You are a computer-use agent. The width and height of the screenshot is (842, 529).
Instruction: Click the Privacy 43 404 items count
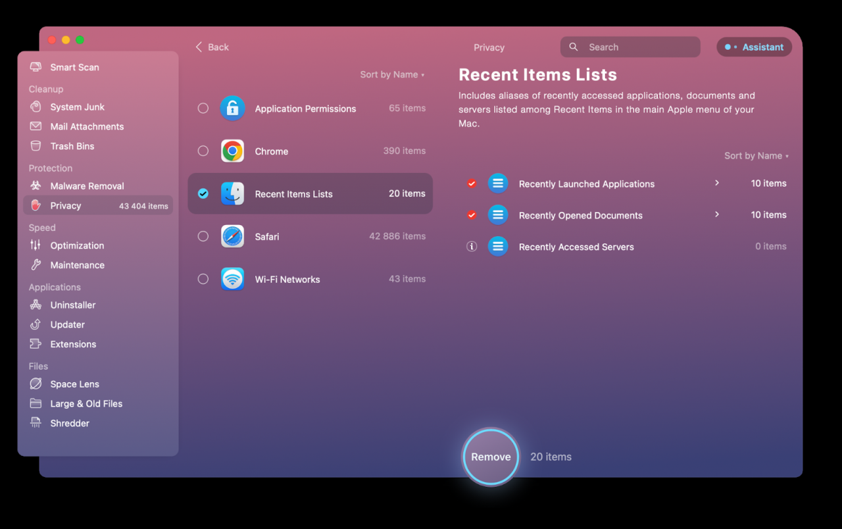(x=143, y=206)
